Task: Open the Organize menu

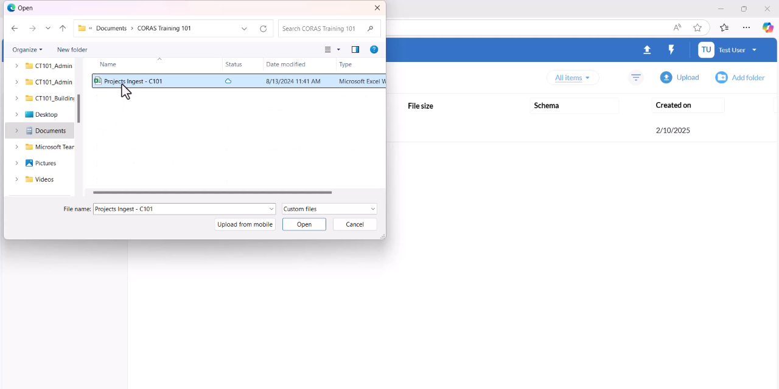Action: 27,50
